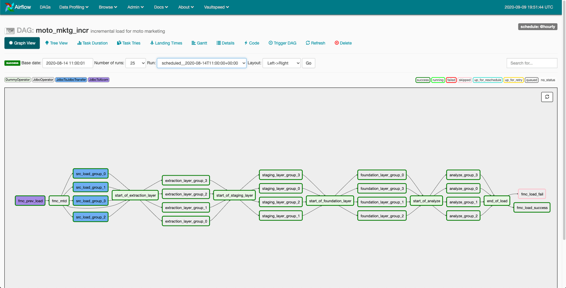Open the Code view link
Image resolution: width=566 pixels, height=288 pixels.
[x=252, y=43]
